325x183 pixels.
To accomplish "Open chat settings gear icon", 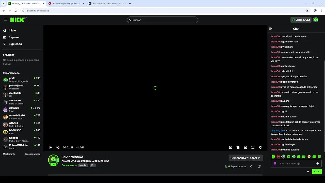I will 308,172.
